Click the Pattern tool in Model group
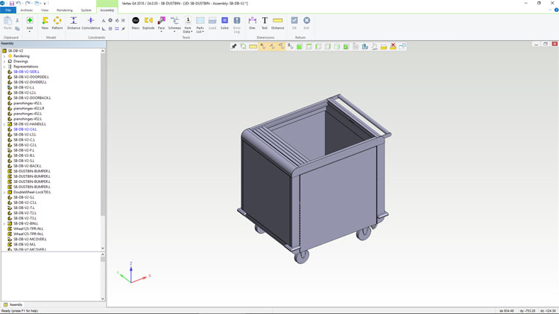The width and height of the screenshot is (559, 314). coord(57,23)
